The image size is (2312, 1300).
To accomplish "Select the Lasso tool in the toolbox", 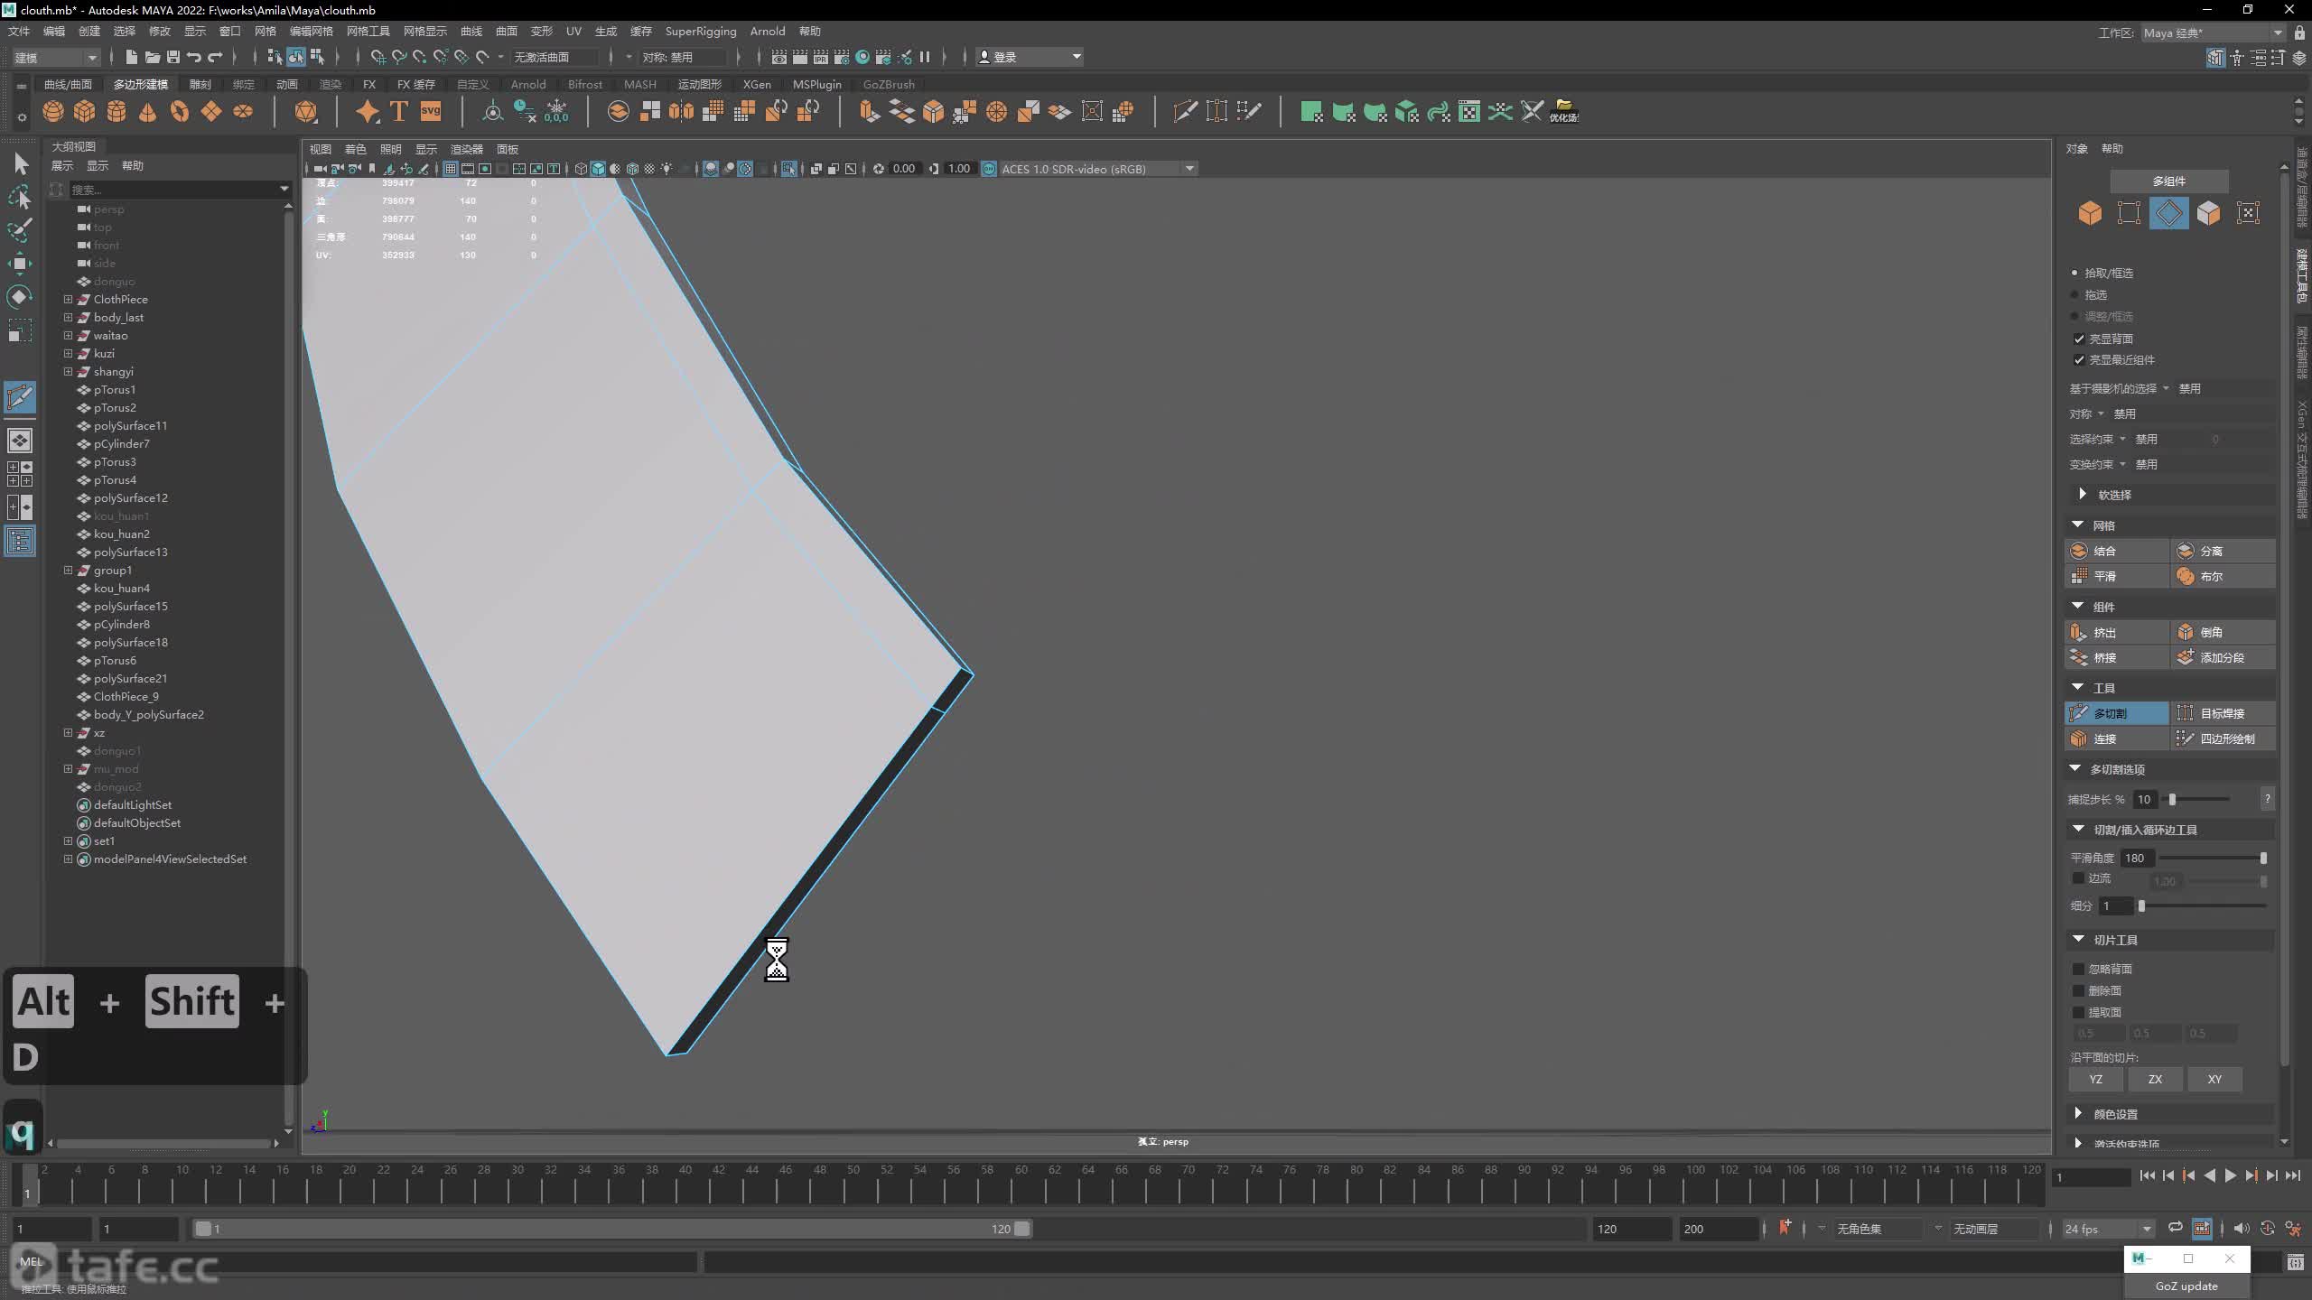I will pyautogui.click(x=20, y=197).
